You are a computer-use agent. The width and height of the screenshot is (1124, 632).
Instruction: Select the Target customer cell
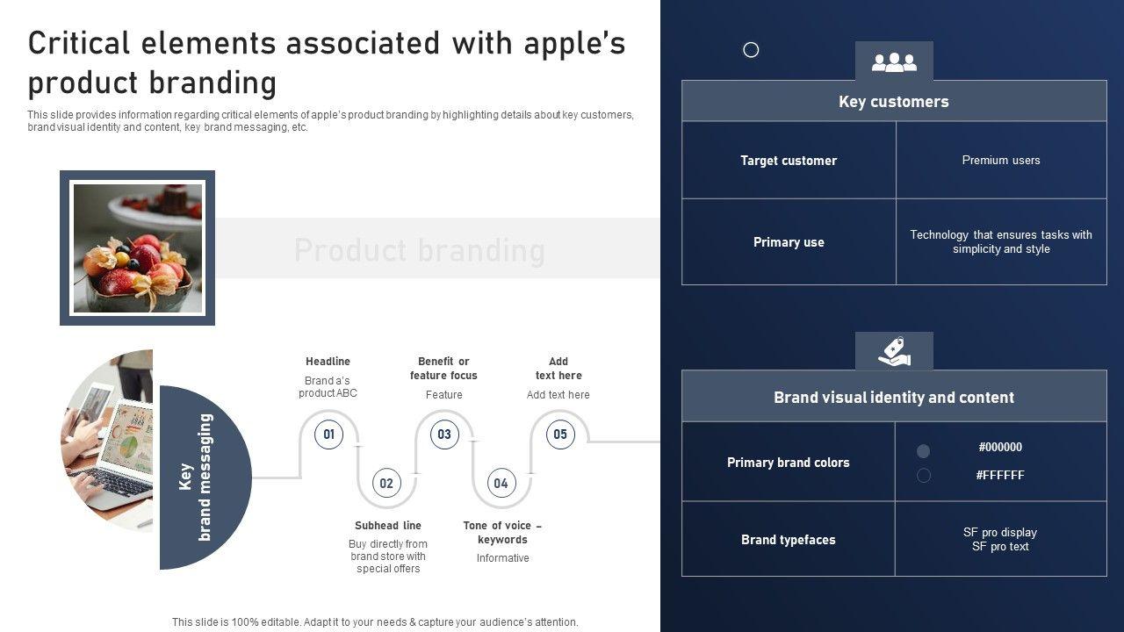pyautogui.click(x=789, y=161)
